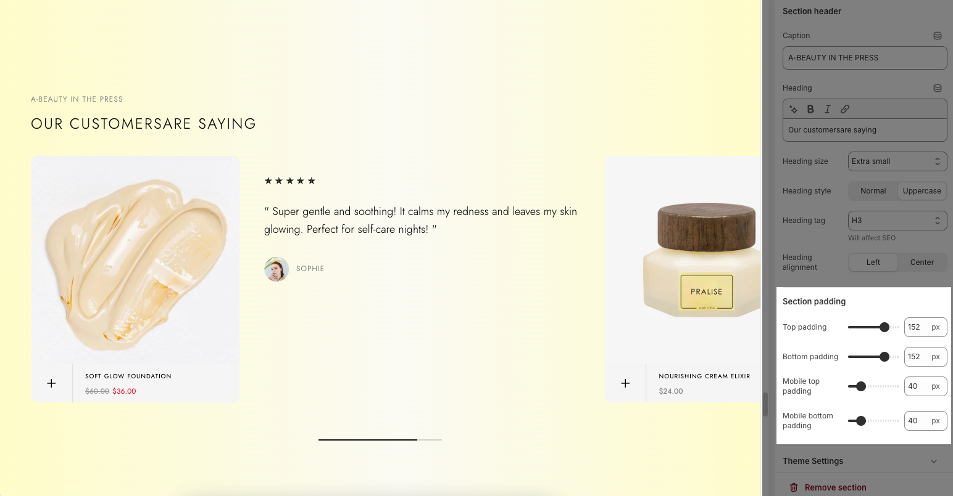Image resolution: width=953 pixels, height=496 pixels.
Task: Set Heading style to Uppercase
Action: (x=922, y=191)
